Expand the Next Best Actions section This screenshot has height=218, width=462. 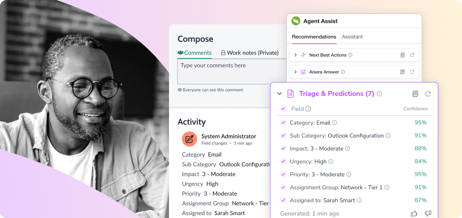pos(295,55)
